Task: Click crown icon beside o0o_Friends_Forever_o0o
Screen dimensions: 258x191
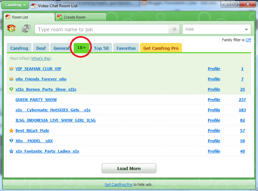Action: tap(11, 79)
